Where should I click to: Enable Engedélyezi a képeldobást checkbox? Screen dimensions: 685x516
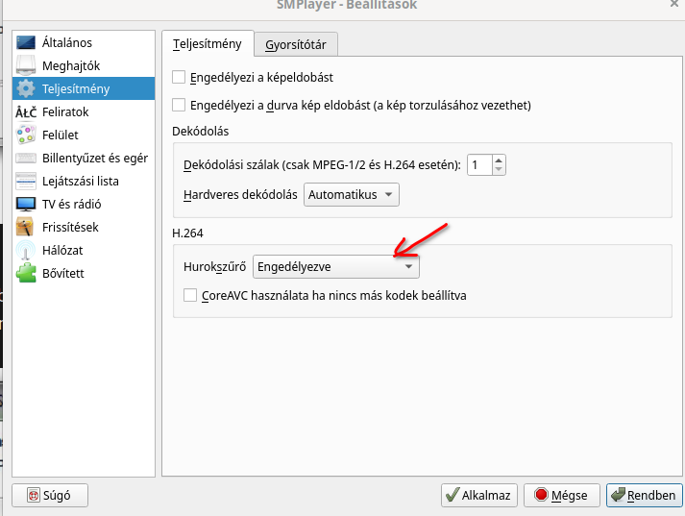tap(179, 77)
